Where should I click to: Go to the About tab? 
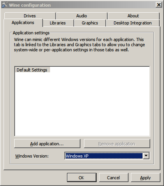click(133, 16)
